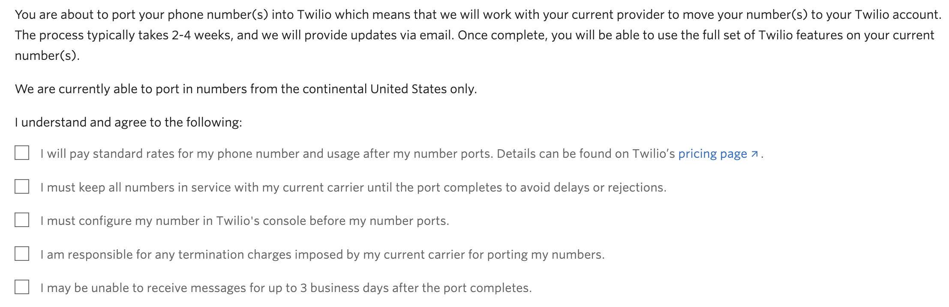Open Twilio's pricing page link
The width and height of the screenshot is (949, 307).
(712, 154)
